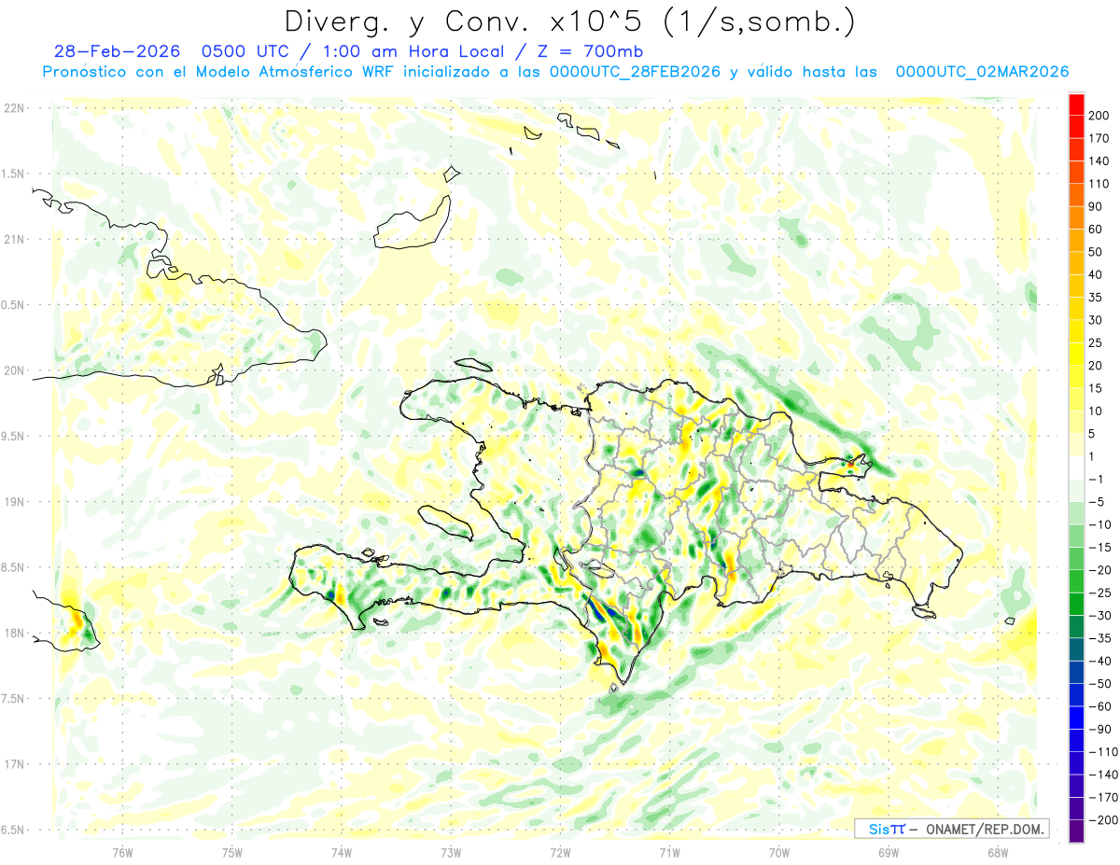This screenshot has width=1120, height=865.
Task: Click the "75W" longitude label
Action: [231, 852]
